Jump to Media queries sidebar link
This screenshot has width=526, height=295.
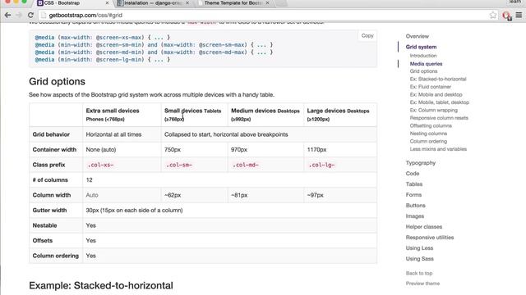[x=426, y=64]
